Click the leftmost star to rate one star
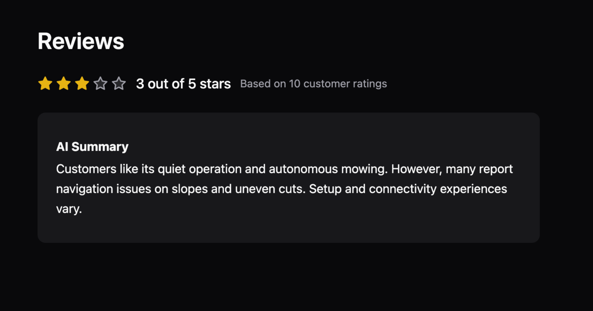Image resolution: width=593 pixels, height=311 pixels. click(x=45, y=83)
